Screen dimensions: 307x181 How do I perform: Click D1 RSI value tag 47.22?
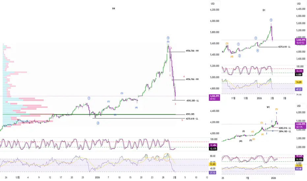tap(299, 89)
